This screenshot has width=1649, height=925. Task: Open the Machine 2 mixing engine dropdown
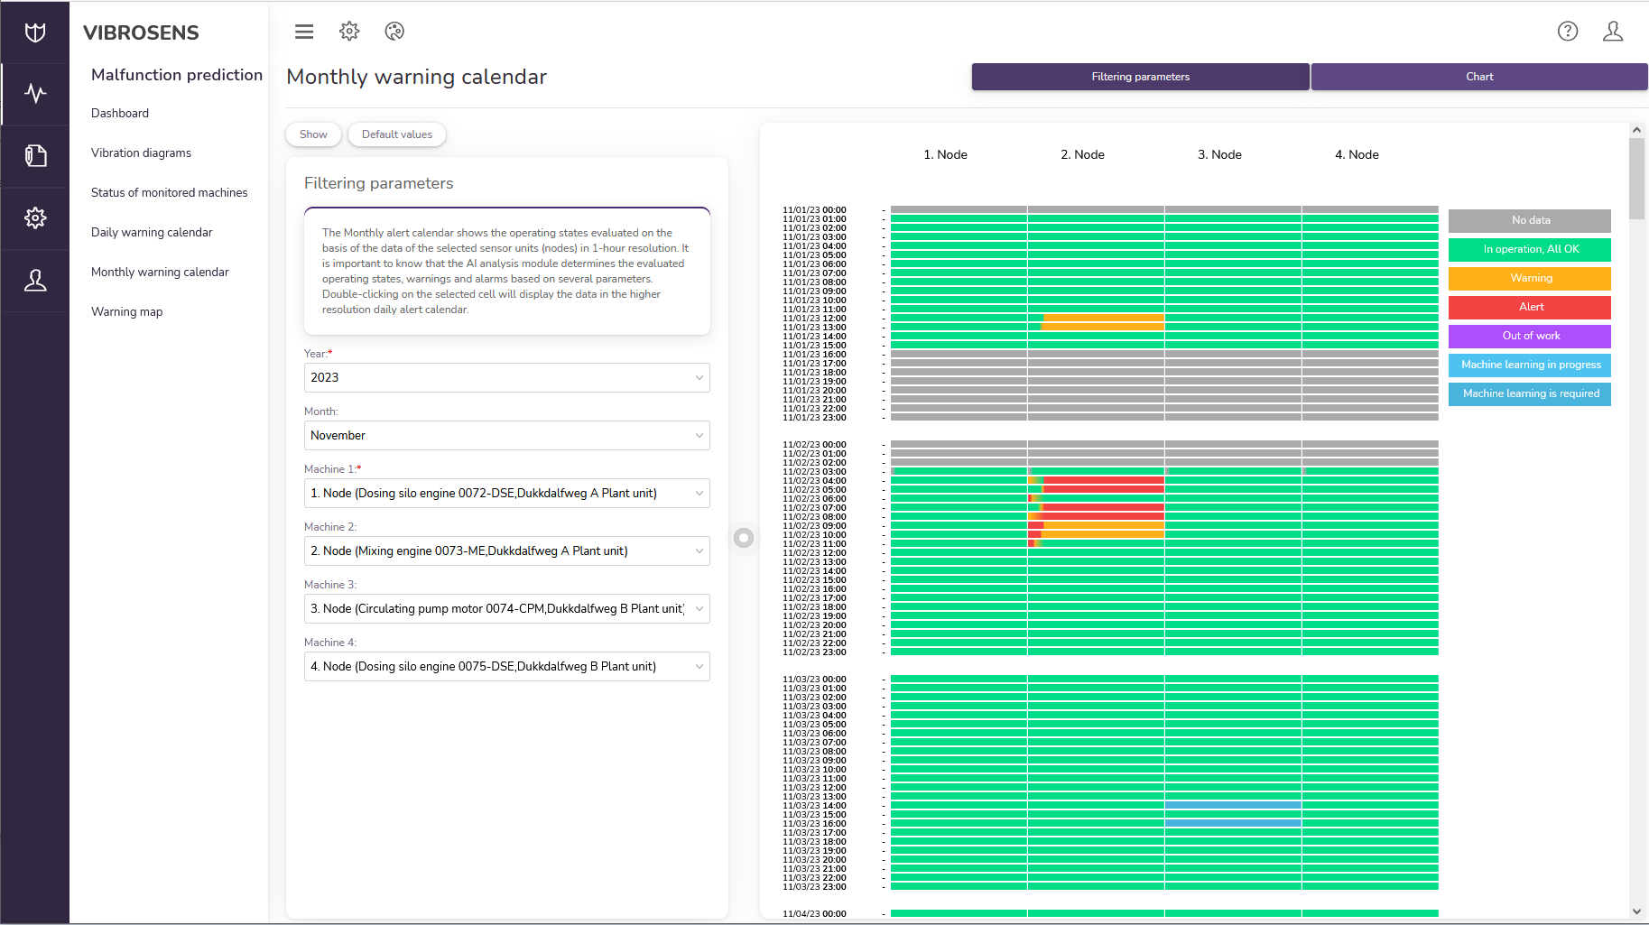click(x=506, y=550)
